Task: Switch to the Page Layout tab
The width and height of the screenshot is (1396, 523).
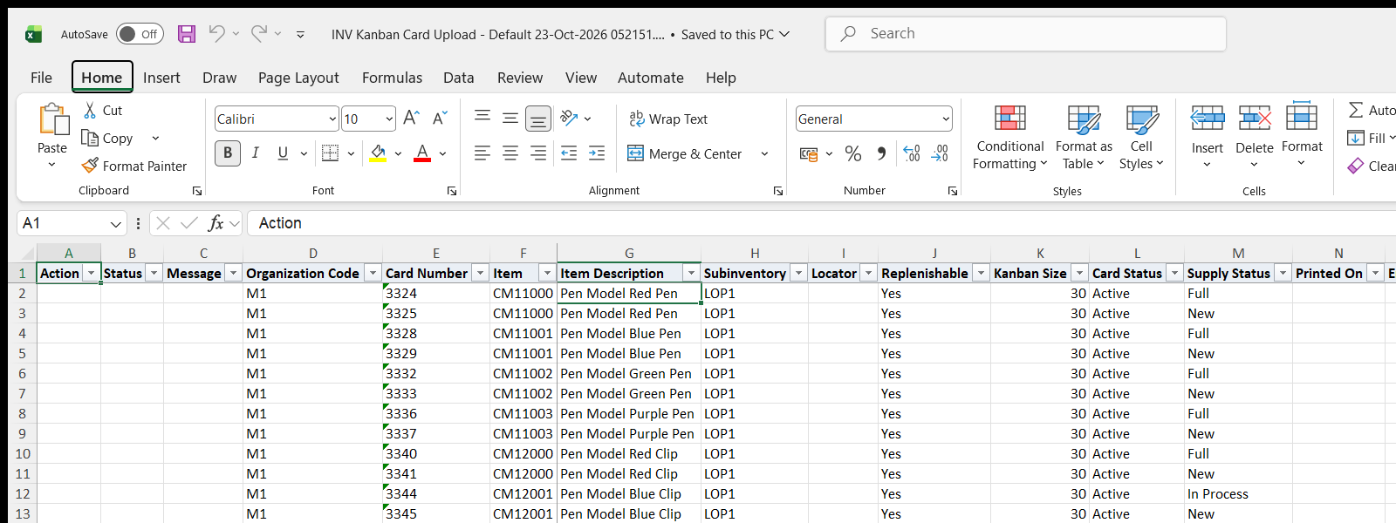Action: (298, 78)
